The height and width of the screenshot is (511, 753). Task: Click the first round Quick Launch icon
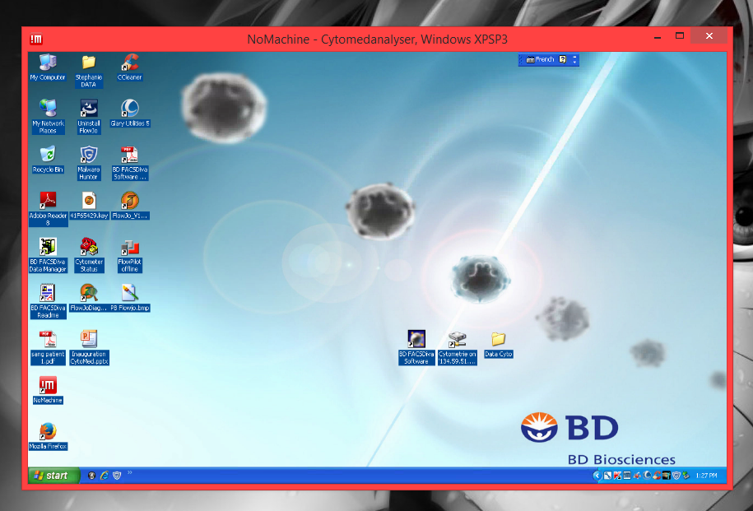(x=91, y=476)
